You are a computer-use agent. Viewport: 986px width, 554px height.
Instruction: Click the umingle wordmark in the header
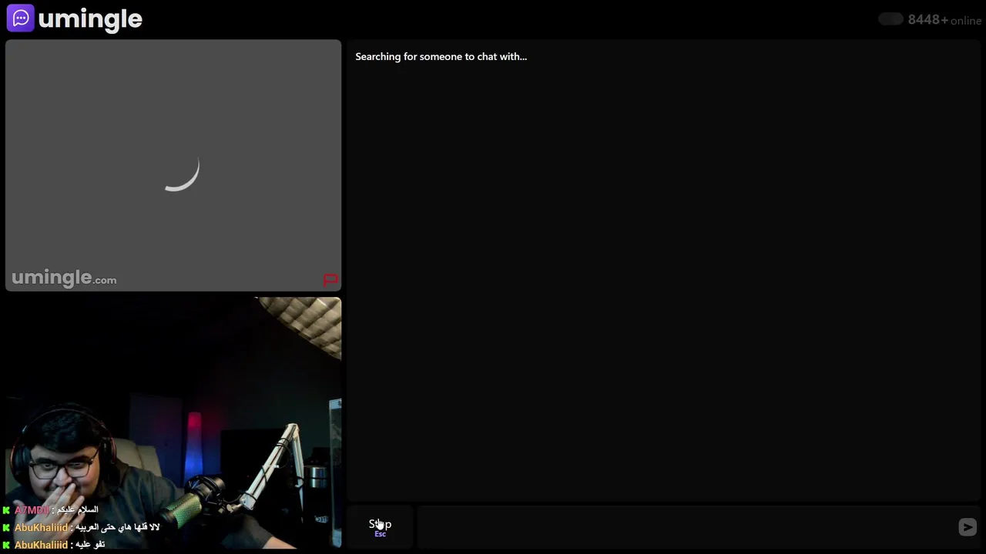(x=90, y=19)
